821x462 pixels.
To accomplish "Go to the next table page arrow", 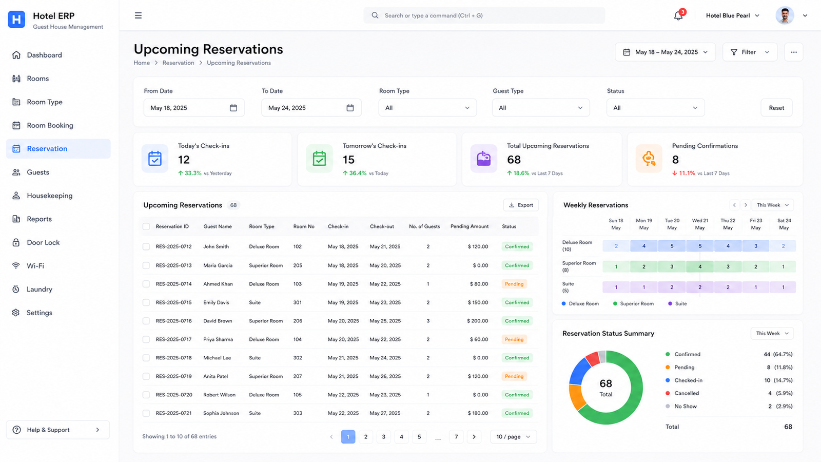I will coord(474,437).
